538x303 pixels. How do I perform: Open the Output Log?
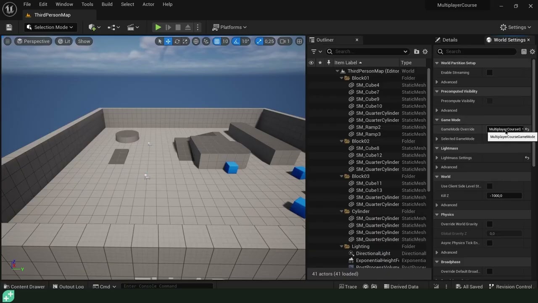click(68, 287)
